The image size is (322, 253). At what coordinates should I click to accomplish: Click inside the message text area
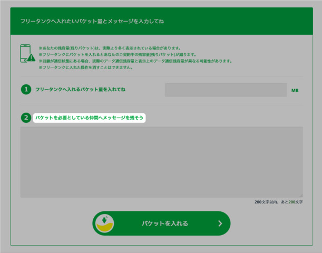[x=161, y=162]
